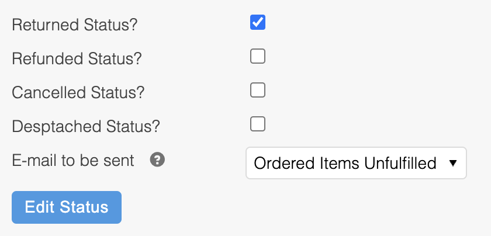
Task: Mark status as cancelled via checkbox
Action: (258, 90)
